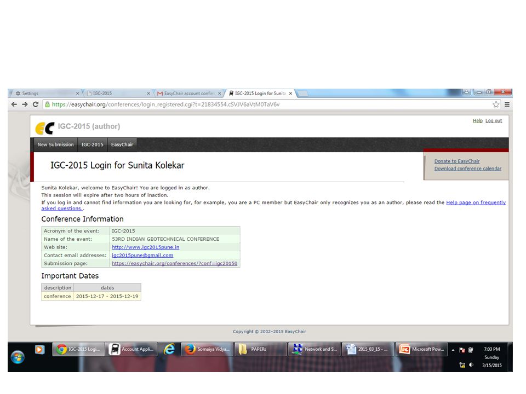Open the Windows Start button
The image size is (526, 394).
(18, 357)
